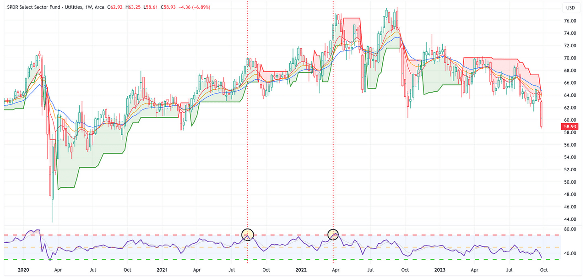Select the 2021 label on time axis
586x278 pixels.
162,270
